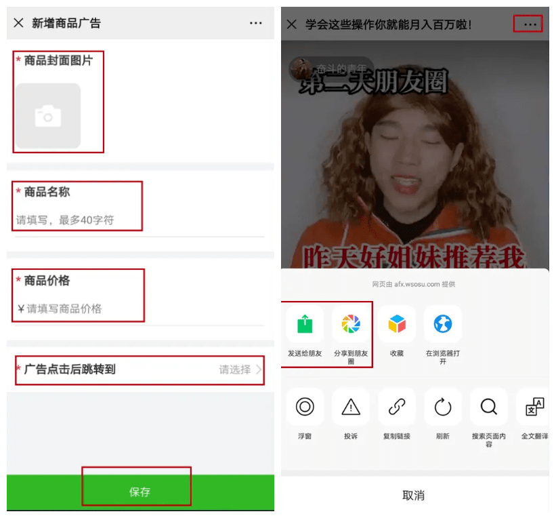
Task: Hit the 刷新 refresh icon
Action: pos(443,407)
